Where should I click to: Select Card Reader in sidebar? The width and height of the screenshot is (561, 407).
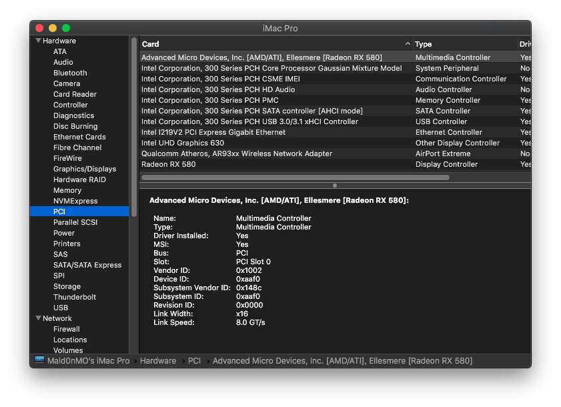coord(75,94)
